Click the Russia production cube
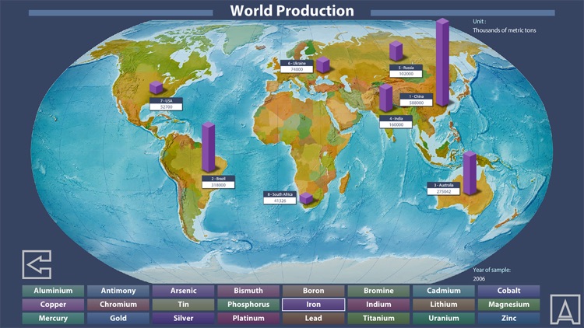Screen dimensions: 584x328 coord(396,51)
